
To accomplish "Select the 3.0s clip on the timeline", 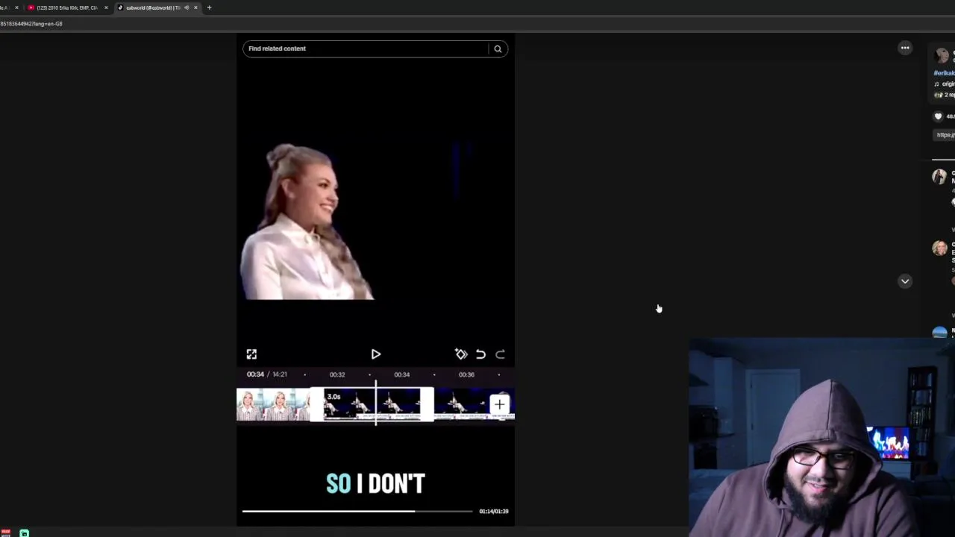I will (x=372, y=405).
